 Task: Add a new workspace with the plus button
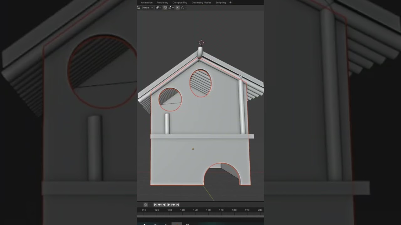pos(231,2)
